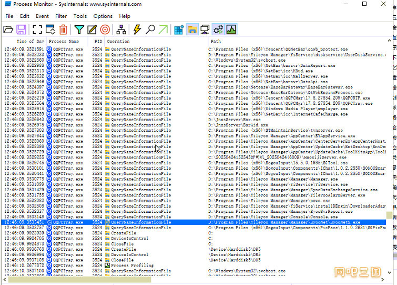Open the Filter funnel icon

coord(79,30)
